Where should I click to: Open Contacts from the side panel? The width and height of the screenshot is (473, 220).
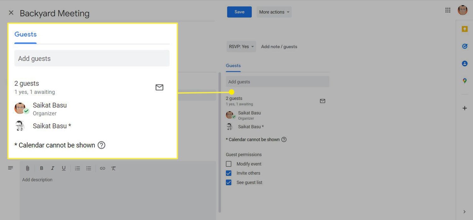[464, 63]
